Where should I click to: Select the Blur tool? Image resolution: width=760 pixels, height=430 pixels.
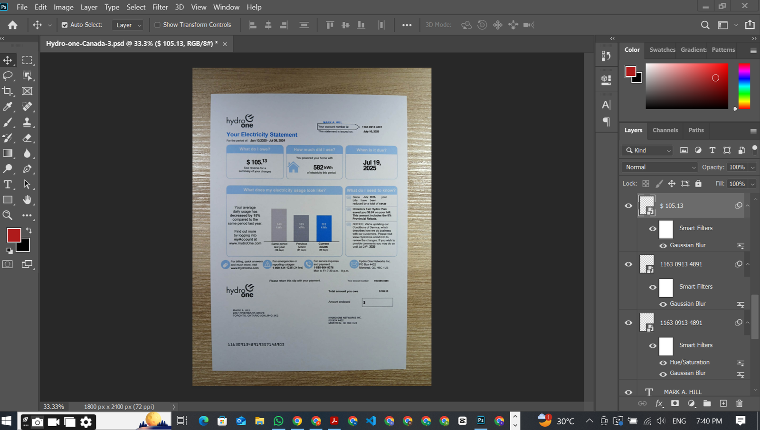point(27,153)
